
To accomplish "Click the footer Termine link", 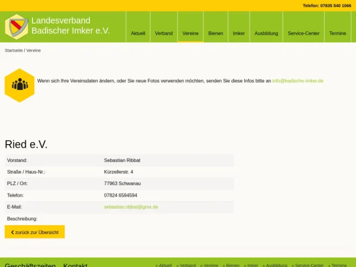I will 337,265.
